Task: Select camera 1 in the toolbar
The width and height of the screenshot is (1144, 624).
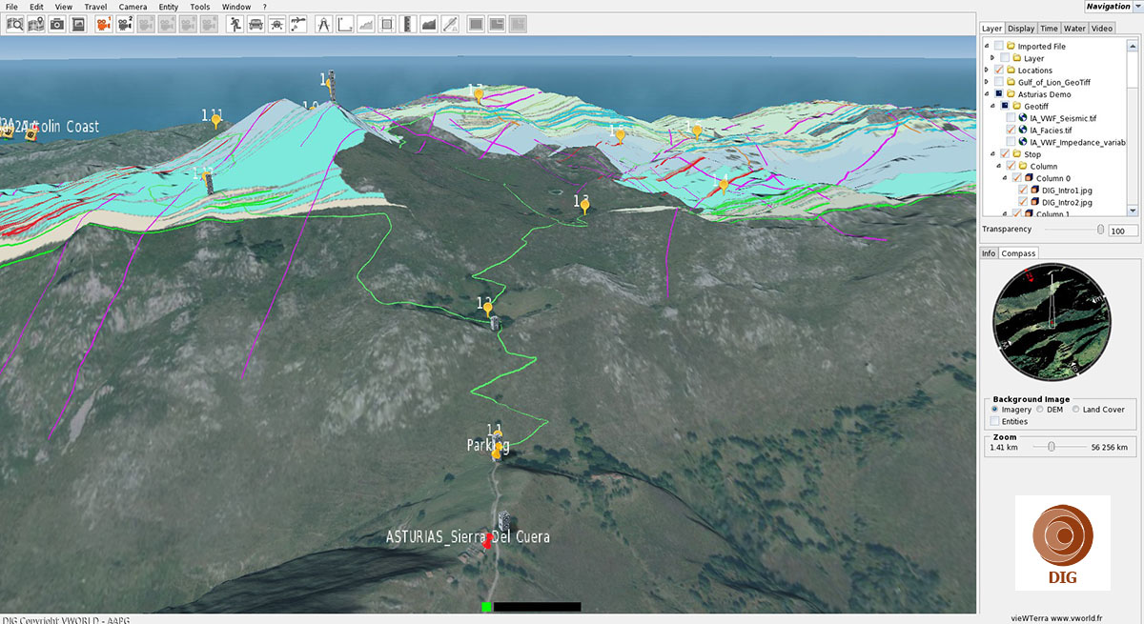Action: (x=103, y=24)
